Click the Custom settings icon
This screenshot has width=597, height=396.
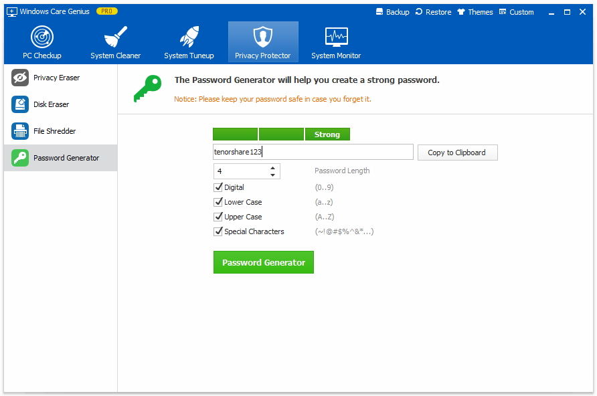pyautogui.click(x=503, y=11)
